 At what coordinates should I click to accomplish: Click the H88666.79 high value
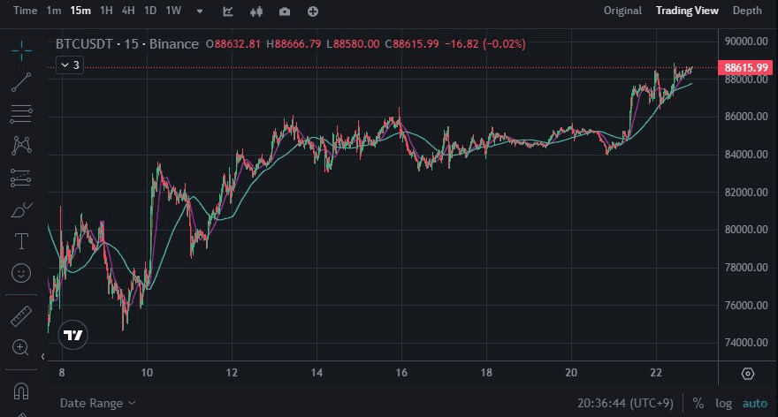[x=294, y=44]
